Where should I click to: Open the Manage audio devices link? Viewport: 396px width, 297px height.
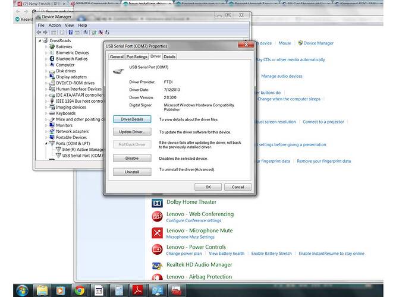[282, 76]
